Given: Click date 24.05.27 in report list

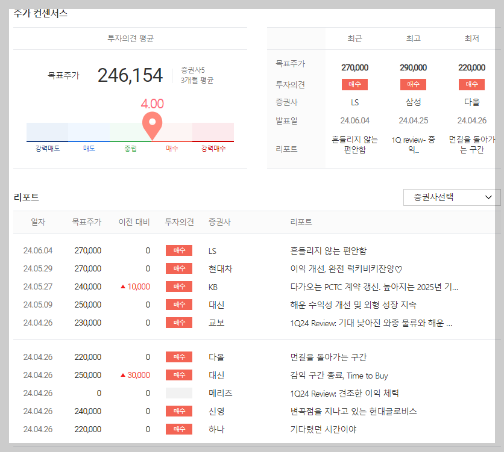Looking at the screenshot, I should (x=38, y=286).
